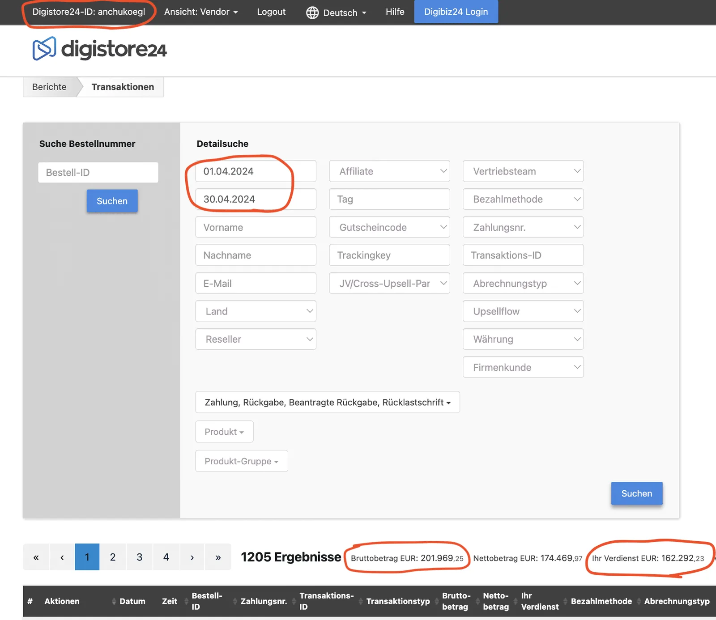Click Suchen under Bestell-ID field

[112, 201]
